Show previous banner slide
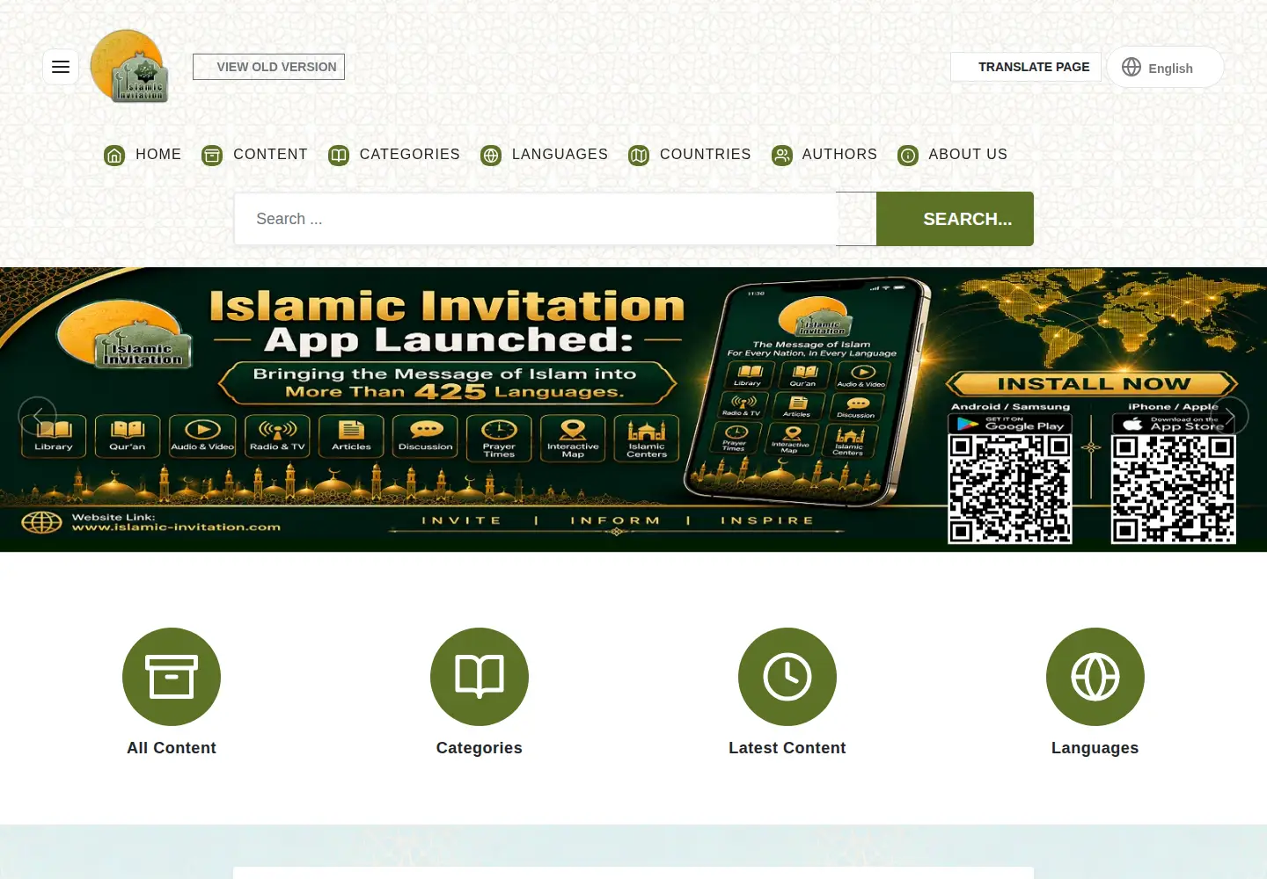This screenshot has width=1267, height=879. pyautogui.click(x=37, y=416)
